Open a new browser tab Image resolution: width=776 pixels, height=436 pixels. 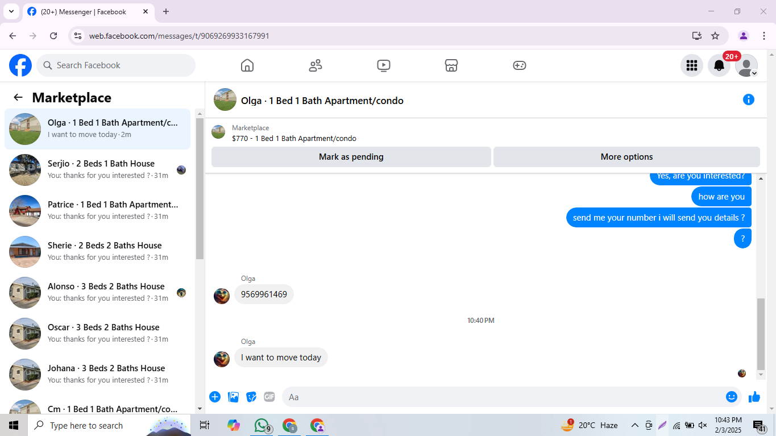166,11
